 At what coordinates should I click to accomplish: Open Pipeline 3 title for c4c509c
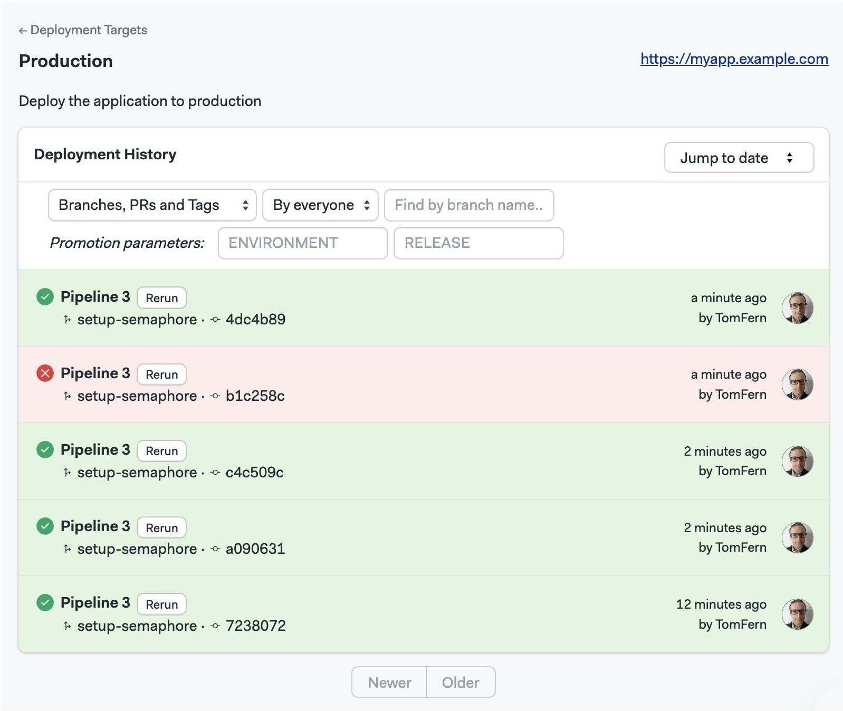95,450
